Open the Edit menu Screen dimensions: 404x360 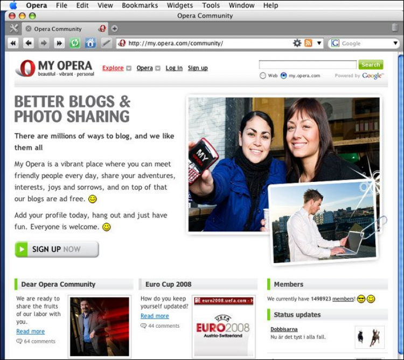(82, 5)
